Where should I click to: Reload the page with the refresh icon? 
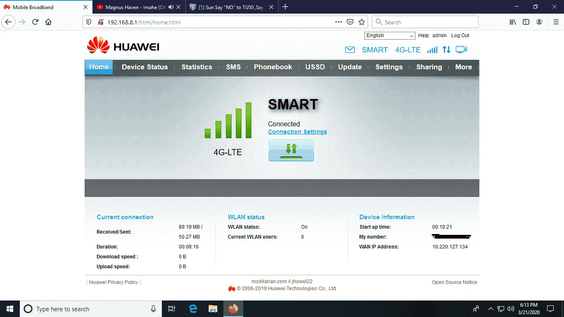pyautogui.click(x=36, y=22)
